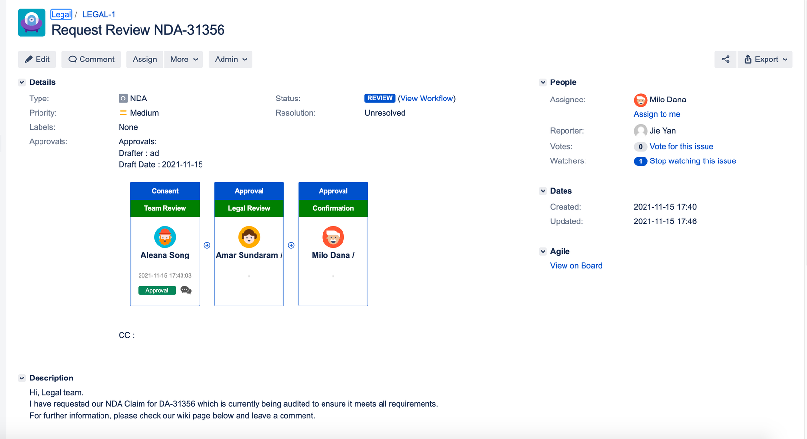The image size is (807, 439).
Task: Click the Aleana Song name
Action: click(x=165, y=255)
